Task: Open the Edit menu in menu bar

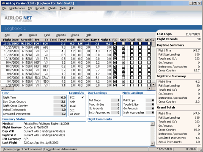Action: (x=30, y=8)
